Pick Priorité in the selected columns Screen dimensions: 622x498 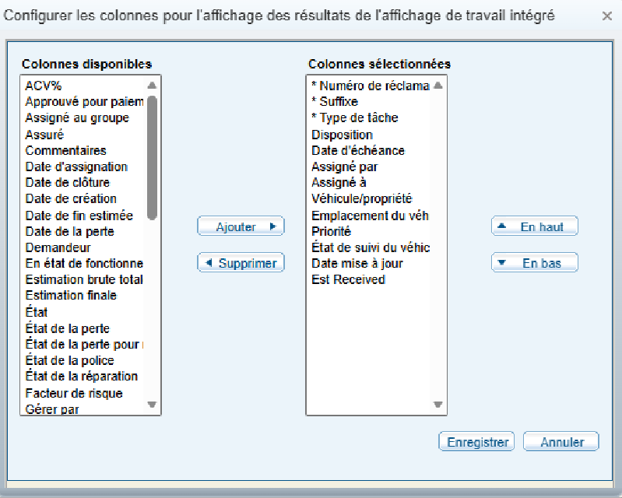coord(331,231)
